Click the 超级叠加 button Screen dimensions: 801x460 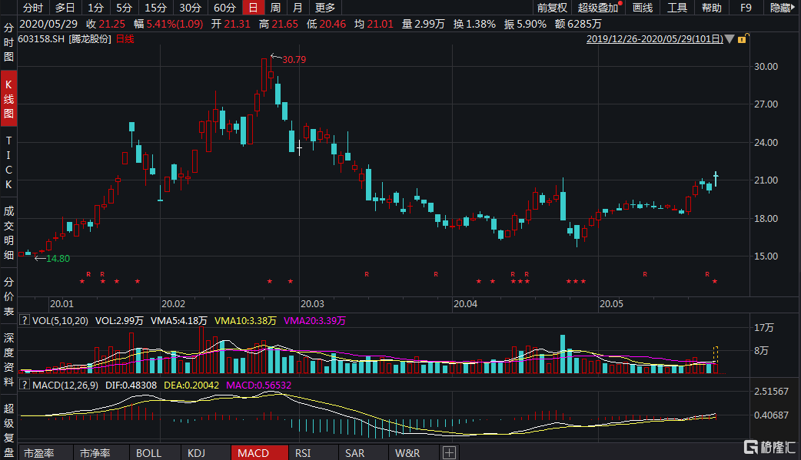598,8
